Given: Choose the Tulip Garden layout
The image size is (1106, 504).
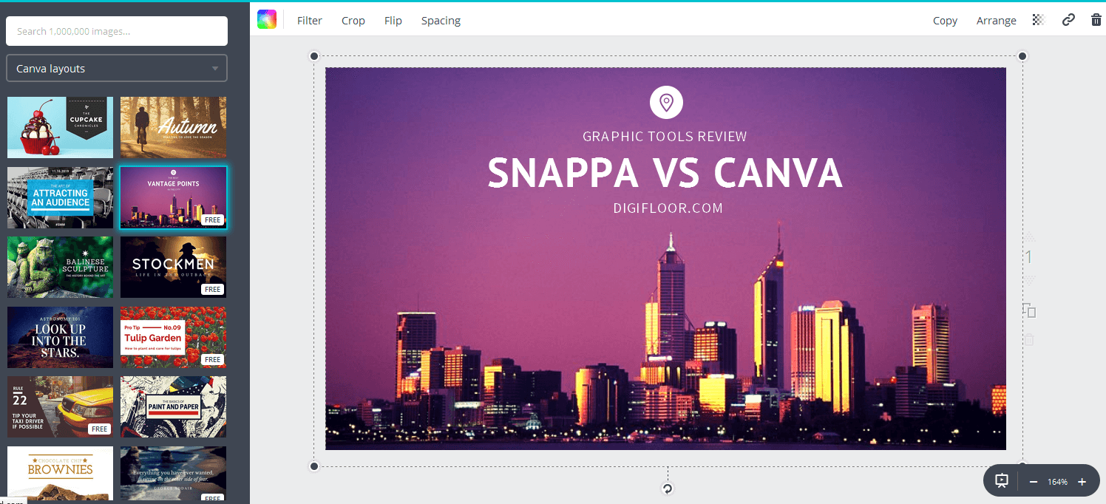Looking at the screenshot, I should pyautogui.click(x=174, y=337).
